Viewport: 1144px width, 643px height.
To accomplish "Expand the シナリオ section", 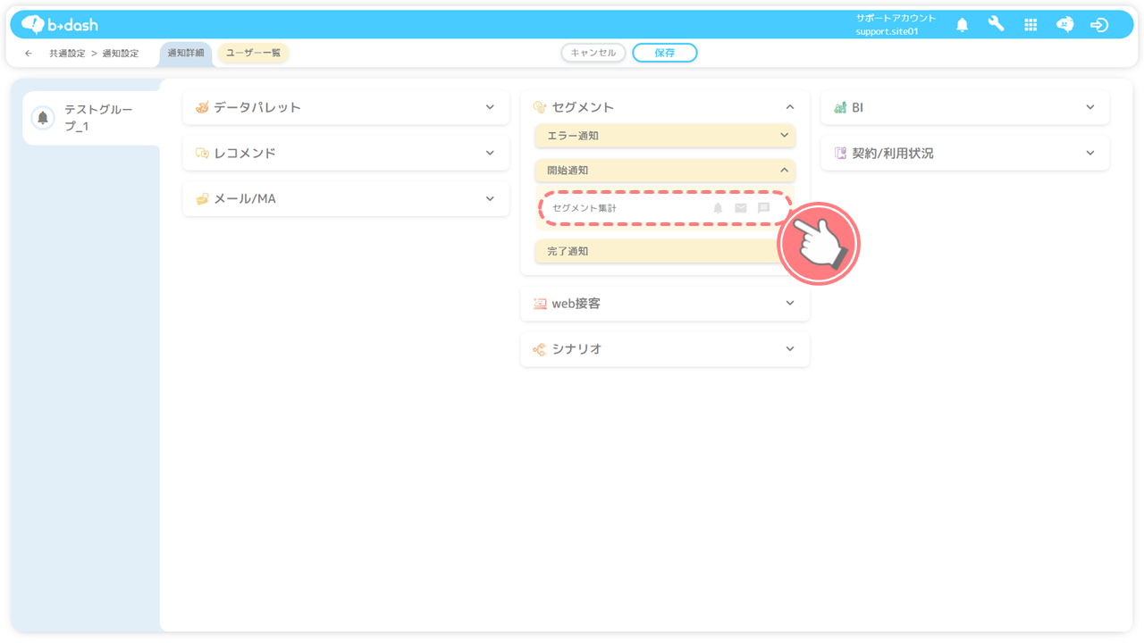I will [790, 349].
